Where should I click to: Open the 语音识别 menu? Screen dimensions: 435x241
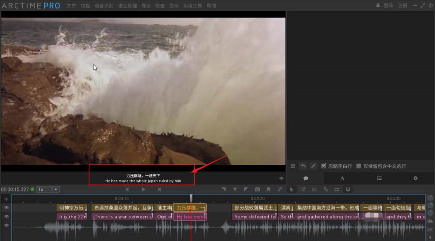[104, 6]
